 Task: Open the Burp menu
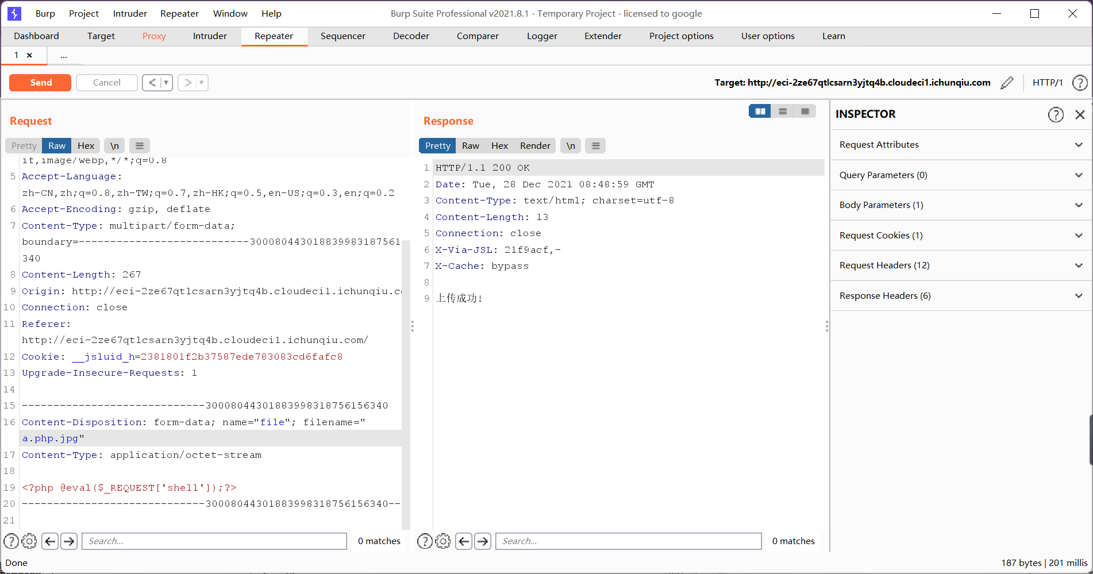(45, 14)
